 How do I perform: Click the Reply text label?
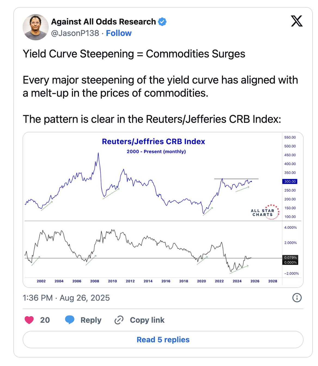coord(91,320)
